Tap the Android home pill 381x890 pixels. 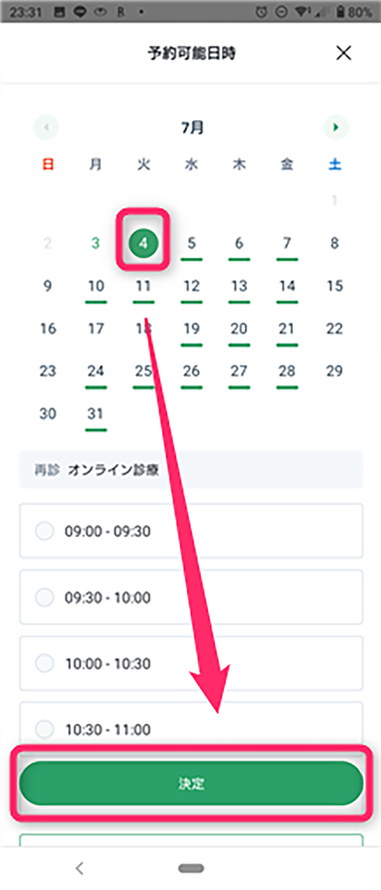coord(191,868)
